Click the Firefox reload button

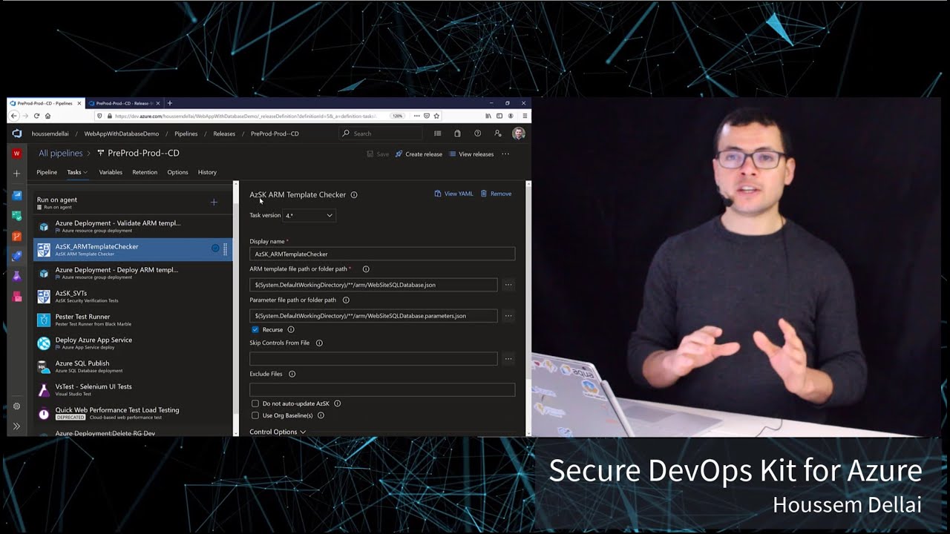point(36,116)
